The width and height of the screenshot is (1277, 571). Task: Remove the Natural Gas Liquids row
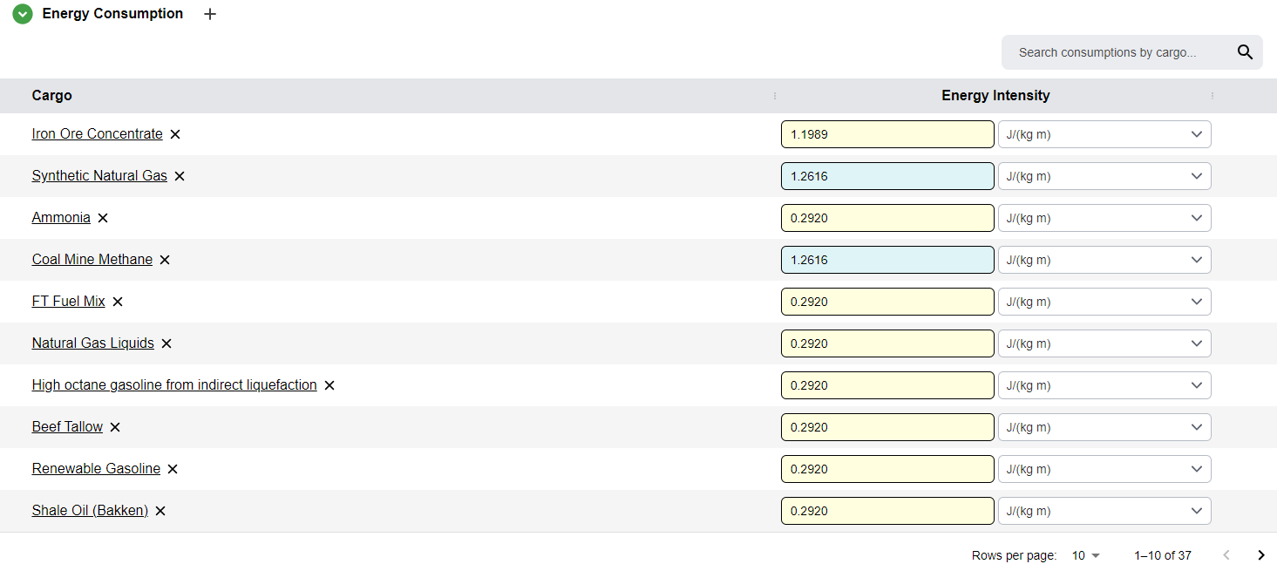pos(166,343)
